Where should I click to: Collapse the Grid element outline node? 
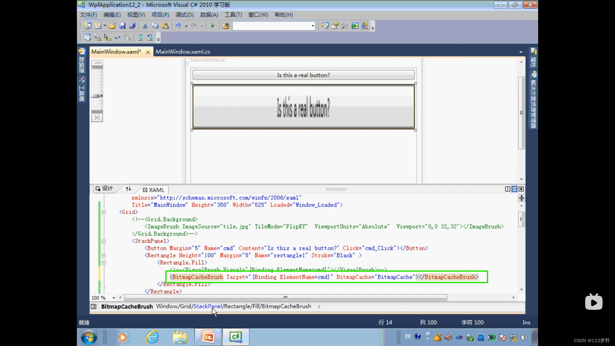click(x=104, y=212)
